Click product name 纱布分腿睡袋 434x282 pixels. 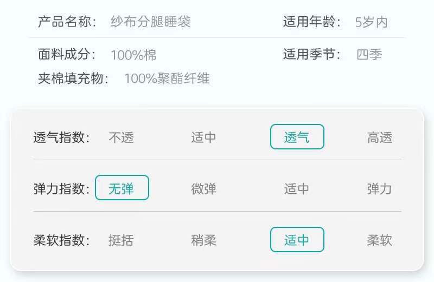click(x=150, y=22)
